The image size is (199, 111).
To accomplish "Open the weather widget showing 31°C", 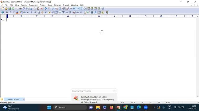I will pos(11,107).
